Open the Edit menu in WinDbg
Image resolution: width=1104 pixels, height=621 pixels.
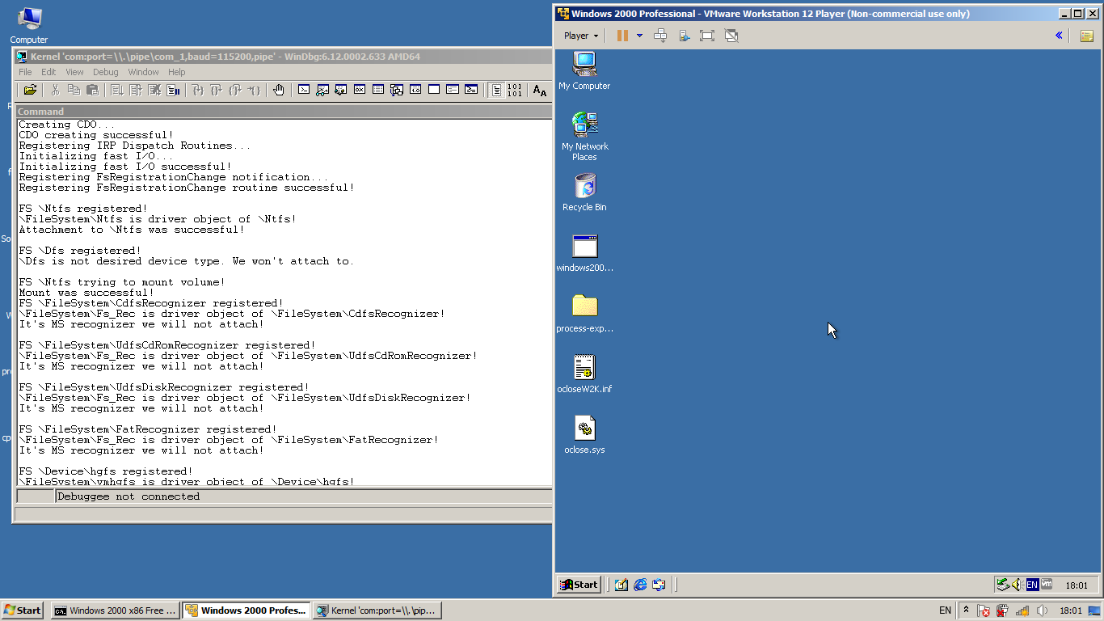[x=48, y=72]
